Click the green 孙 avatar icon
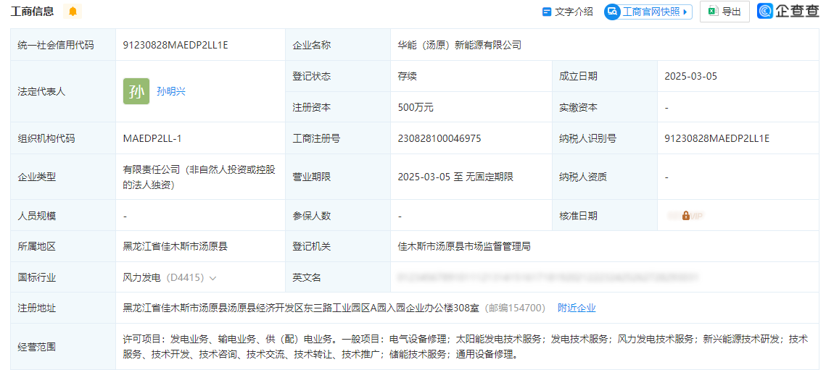The width and height of the screenshot is (826, 370). [x=136, y=91]
